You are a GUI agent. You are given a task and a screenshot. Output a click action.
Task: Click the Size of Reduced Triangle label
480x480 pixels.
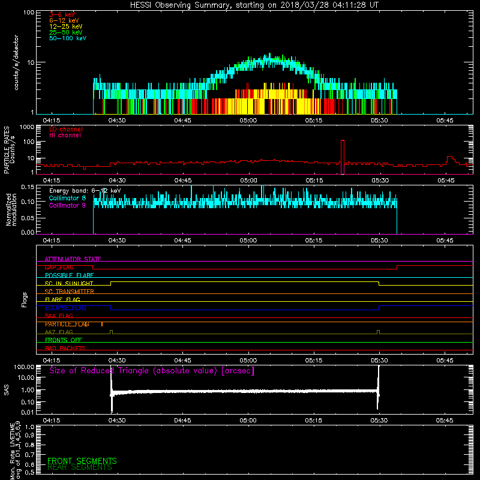pos(152,371)
